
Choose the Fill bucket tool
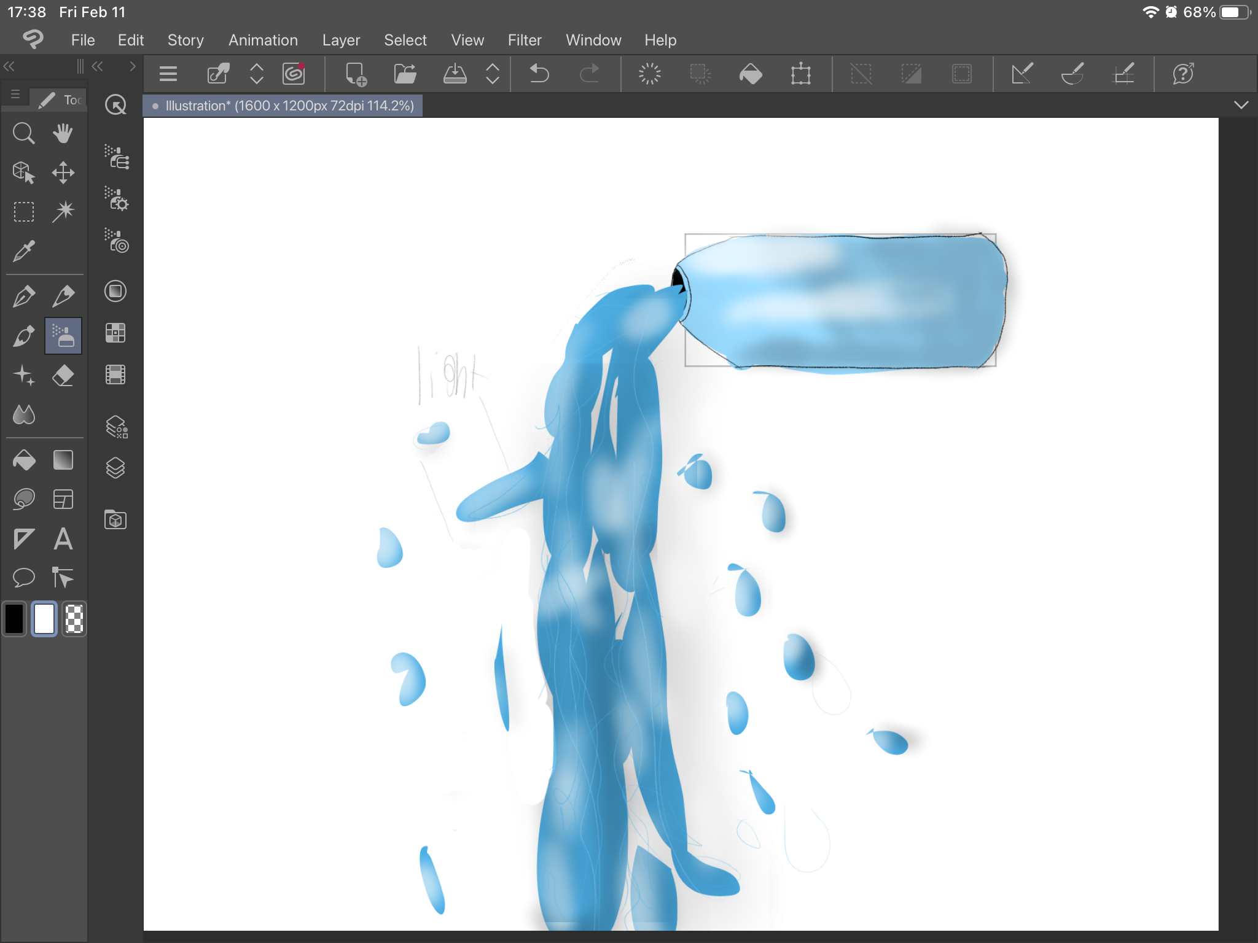(x=23, y=460)
